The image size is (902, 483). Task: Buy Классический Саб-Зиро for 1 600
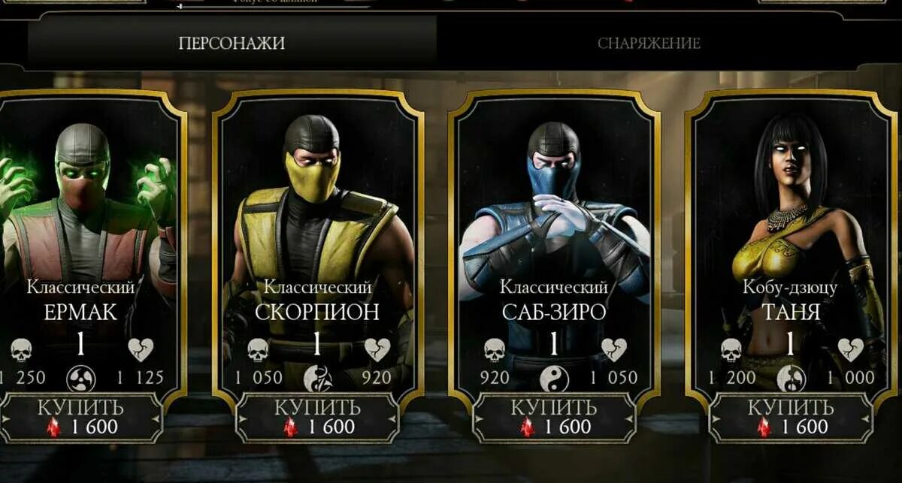pyautogui.click(x=554, y=418)
